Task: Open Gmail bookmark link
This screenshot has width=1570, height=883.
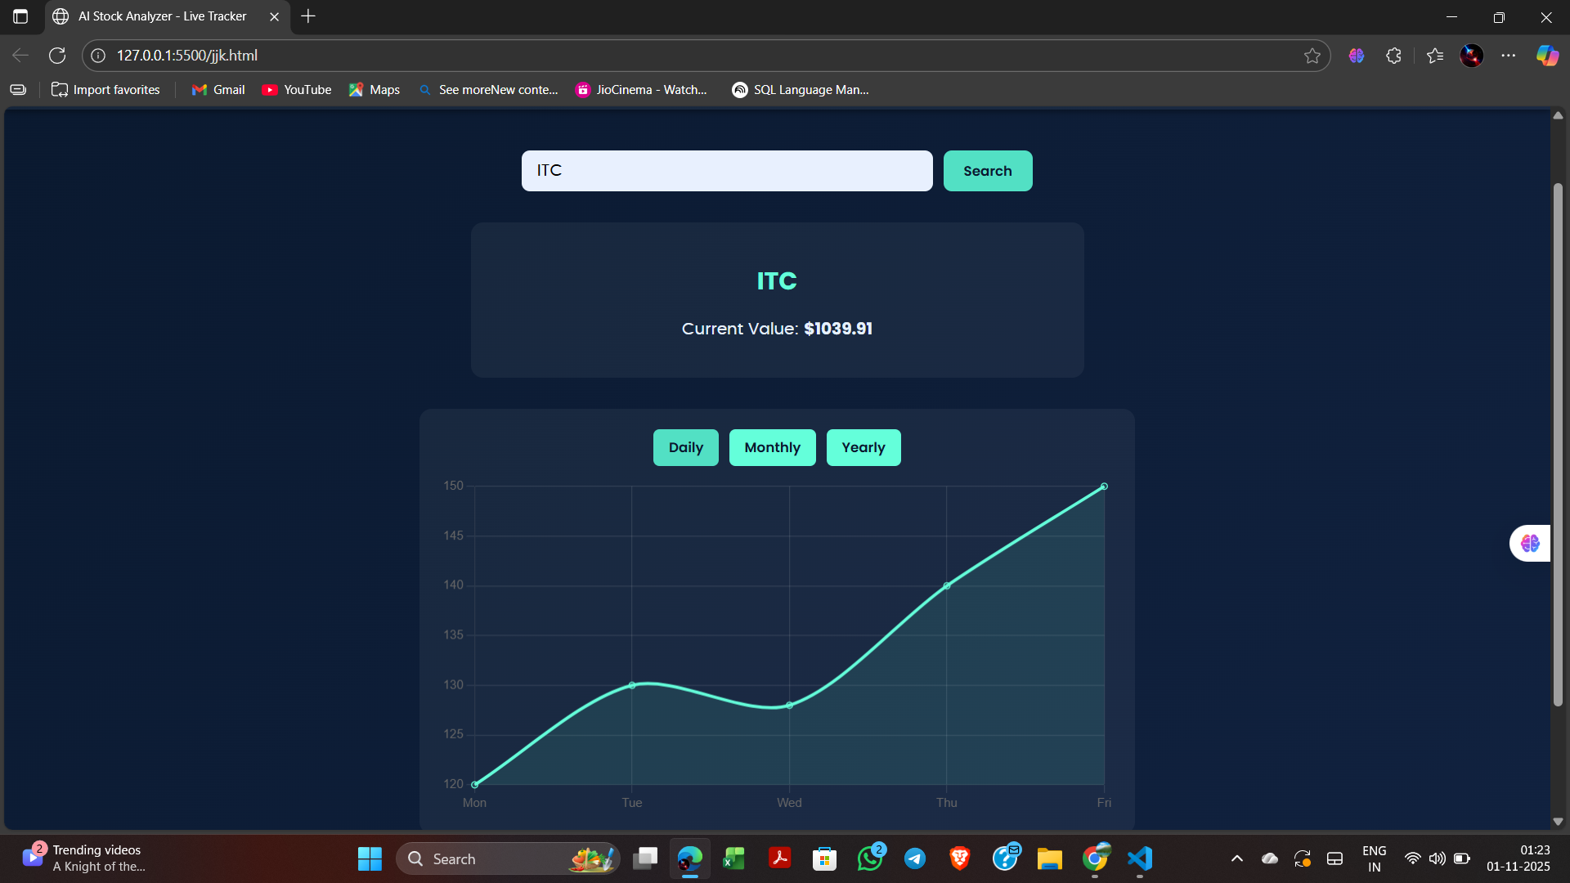Action: pos(218,90)
